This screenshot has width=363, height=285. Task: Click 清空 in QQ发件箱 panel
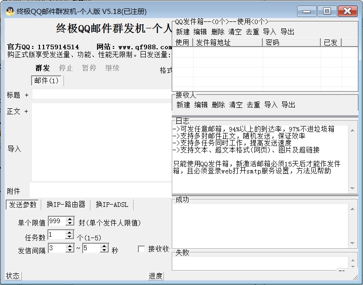click(x=235, y=32)
